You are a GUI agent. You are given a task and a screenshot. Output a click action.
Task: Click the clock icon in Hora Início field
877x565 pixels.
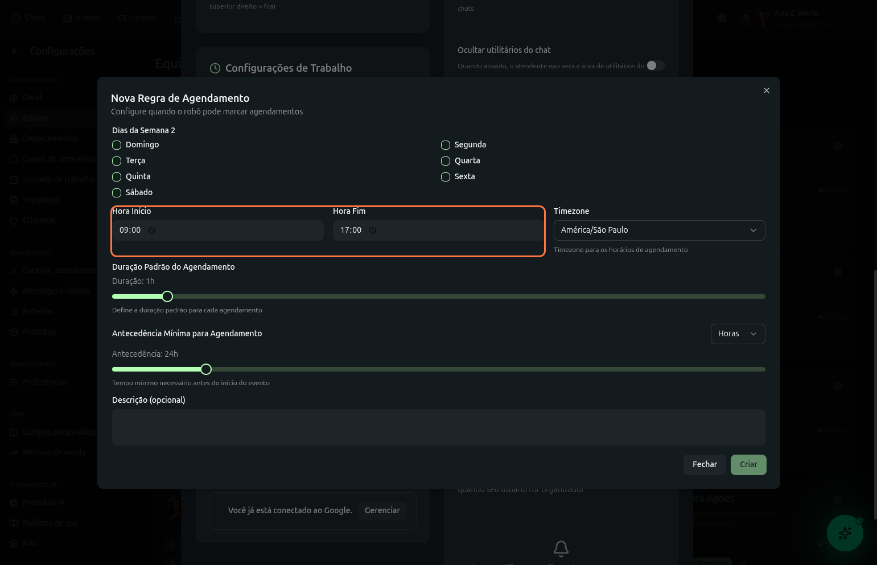[x=152, y=230]
